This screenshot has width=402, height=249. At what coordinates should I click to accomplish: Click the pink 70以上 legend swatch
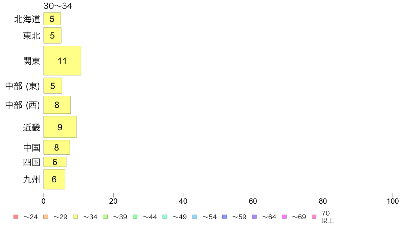click(x=314, y=217)
